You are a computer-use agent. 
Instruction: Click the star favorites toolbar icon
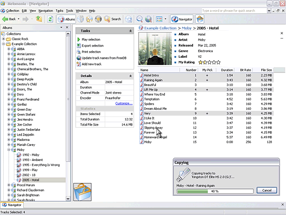[x=89, y=19]
